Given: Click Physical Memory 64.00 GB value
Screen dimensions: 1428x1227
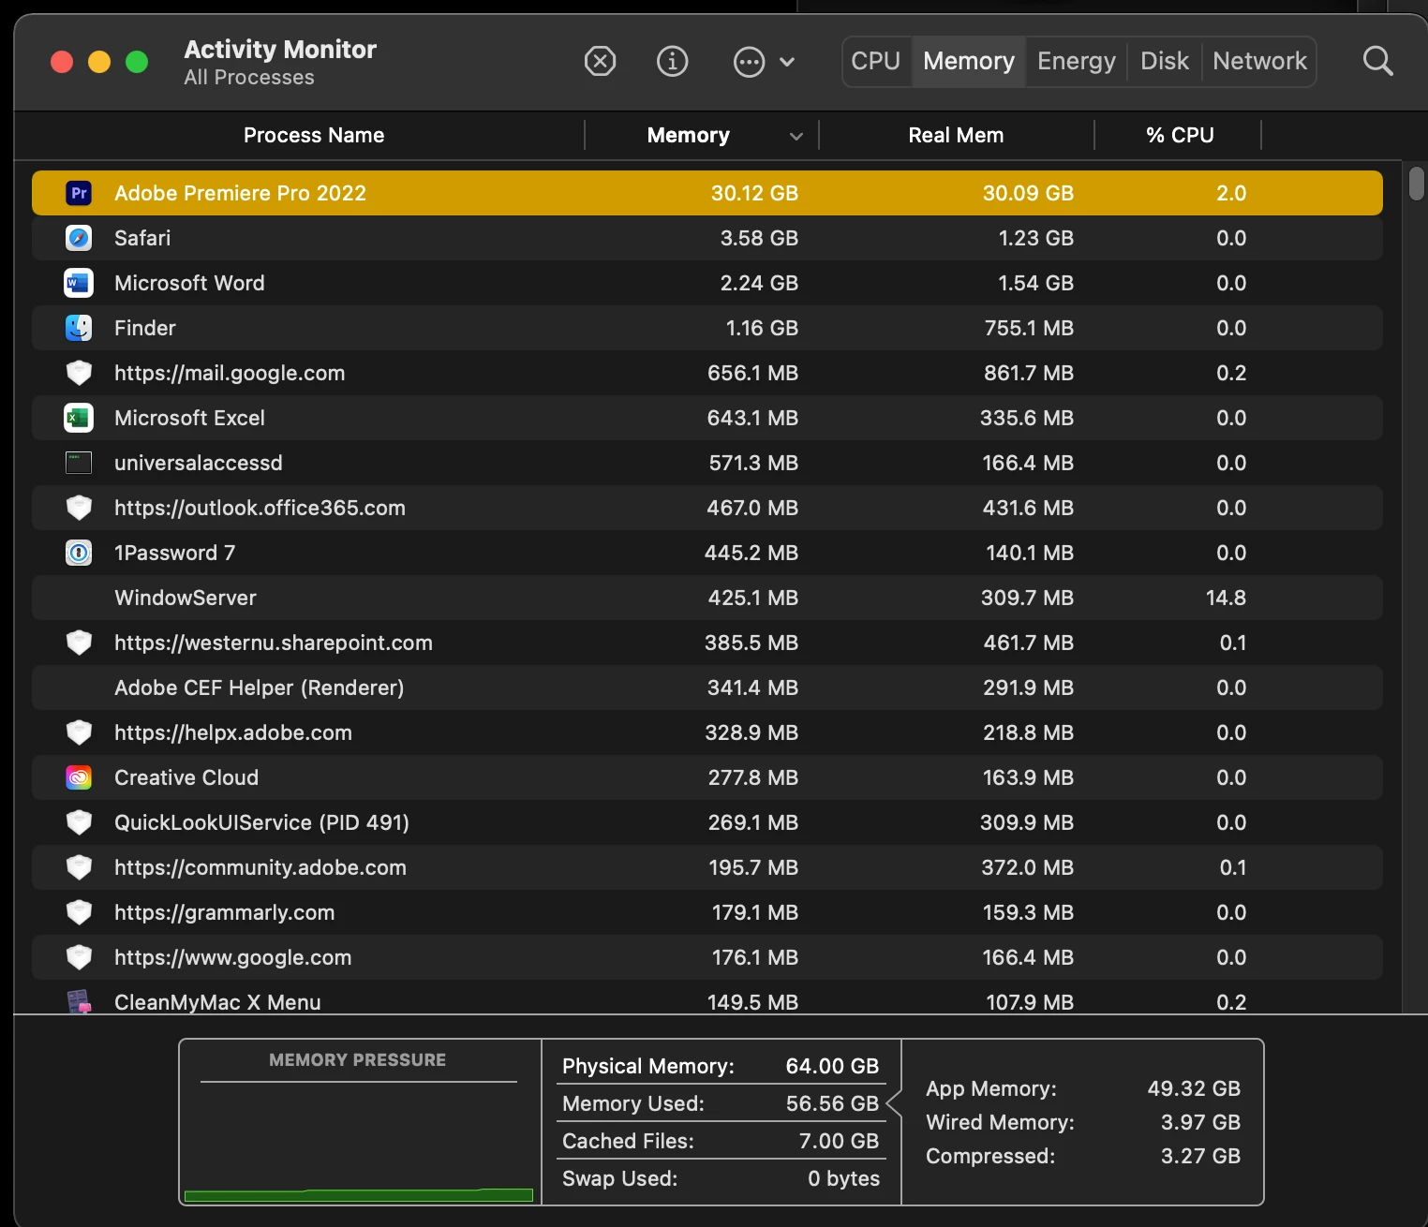Looking at the screenshot, I should 832,1066.
